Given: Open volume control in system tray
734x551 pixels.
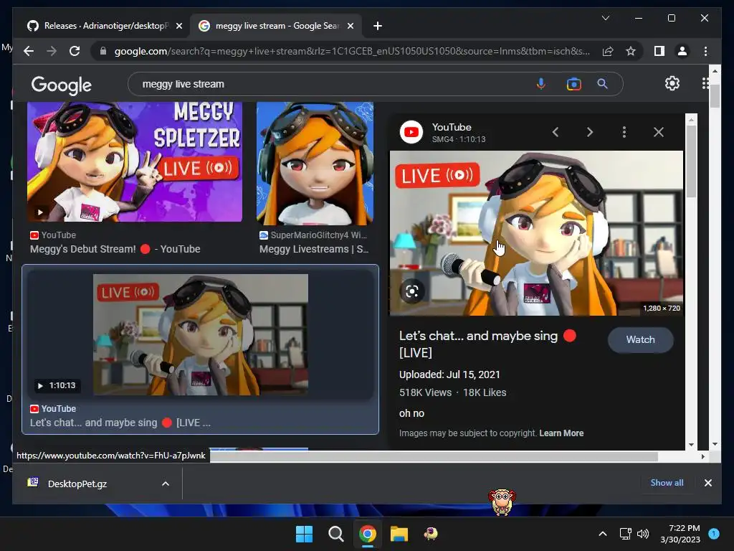Looking at the screenshot, I should tap(643, 534).
